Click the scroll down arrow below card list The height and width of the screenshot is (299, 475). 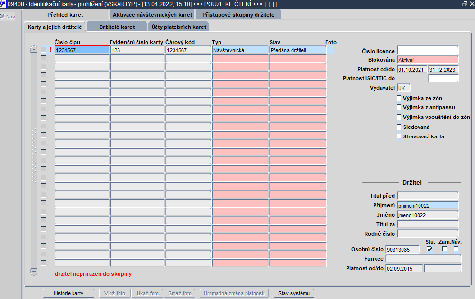[34, 272]
